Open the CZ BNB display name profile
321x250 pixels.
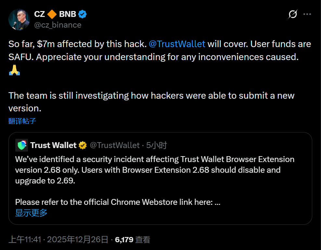(x=55, y=14)
